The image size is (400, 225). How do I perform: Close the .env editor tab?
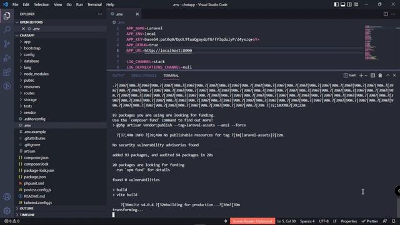click(137, 14)
